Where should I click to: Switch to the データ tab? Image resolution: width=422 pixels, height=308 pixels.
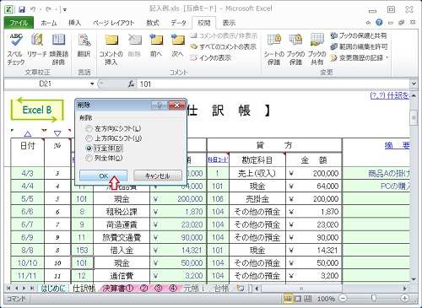[x=178, y=23]
